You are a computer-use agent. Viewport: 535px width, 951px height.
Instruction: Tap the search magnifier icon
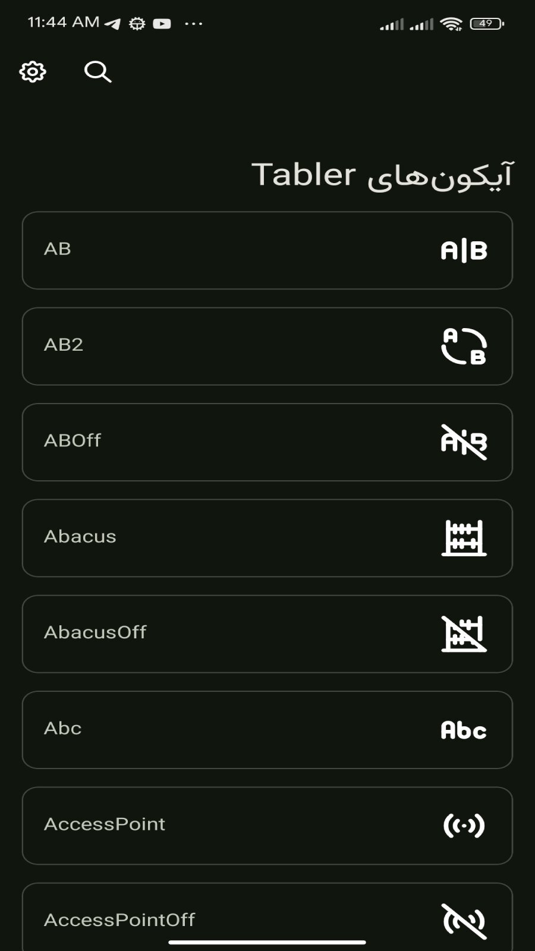click(x=98, y=72)
